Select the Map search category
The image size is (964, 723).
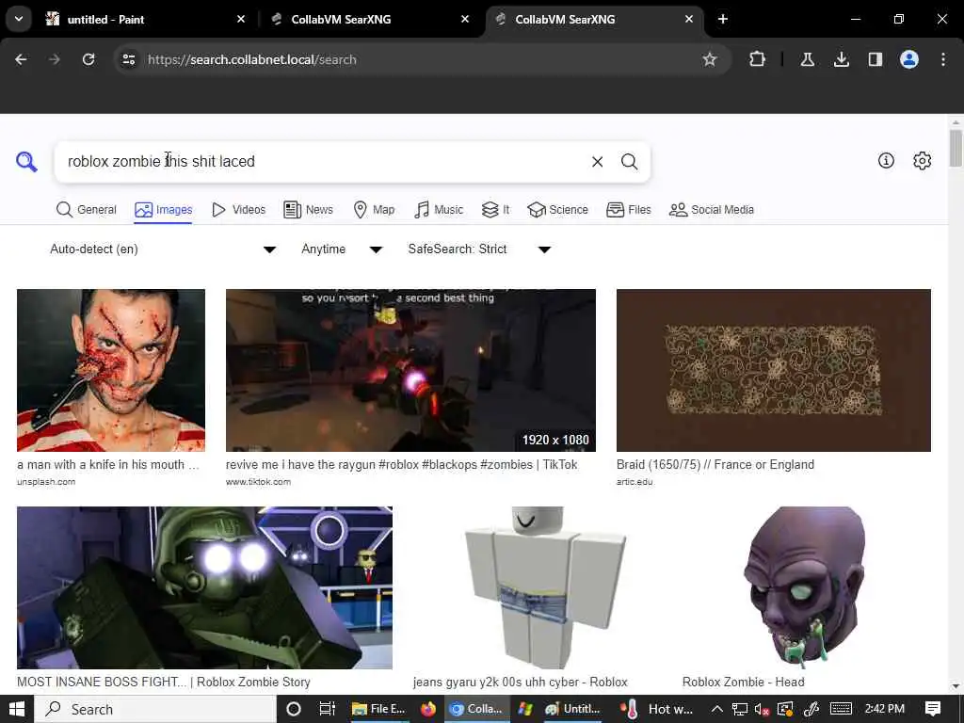pyautogui.click(x=374, y=210)
